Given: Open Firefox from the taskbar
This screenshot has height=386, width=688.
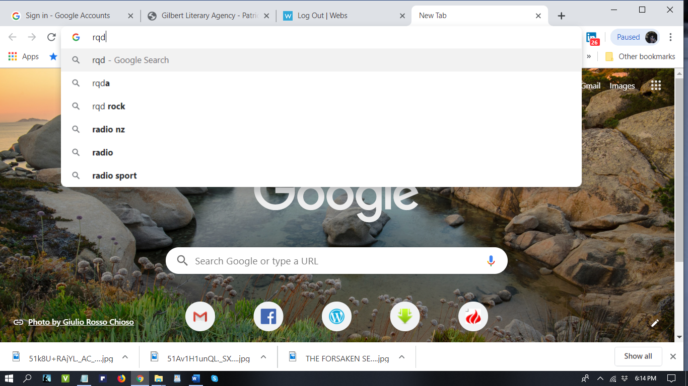Looking at the screenshot, I should [x=121, y=378].
